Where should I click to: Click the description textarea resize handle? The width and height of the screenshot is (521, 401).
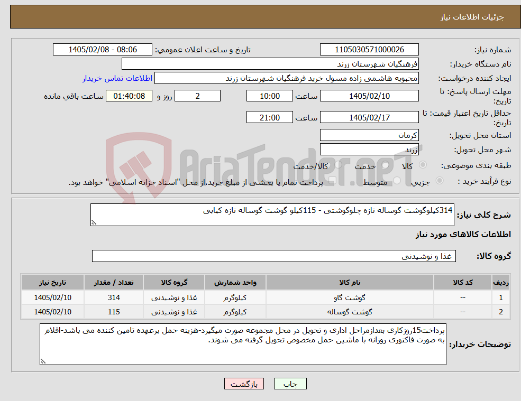94,223
